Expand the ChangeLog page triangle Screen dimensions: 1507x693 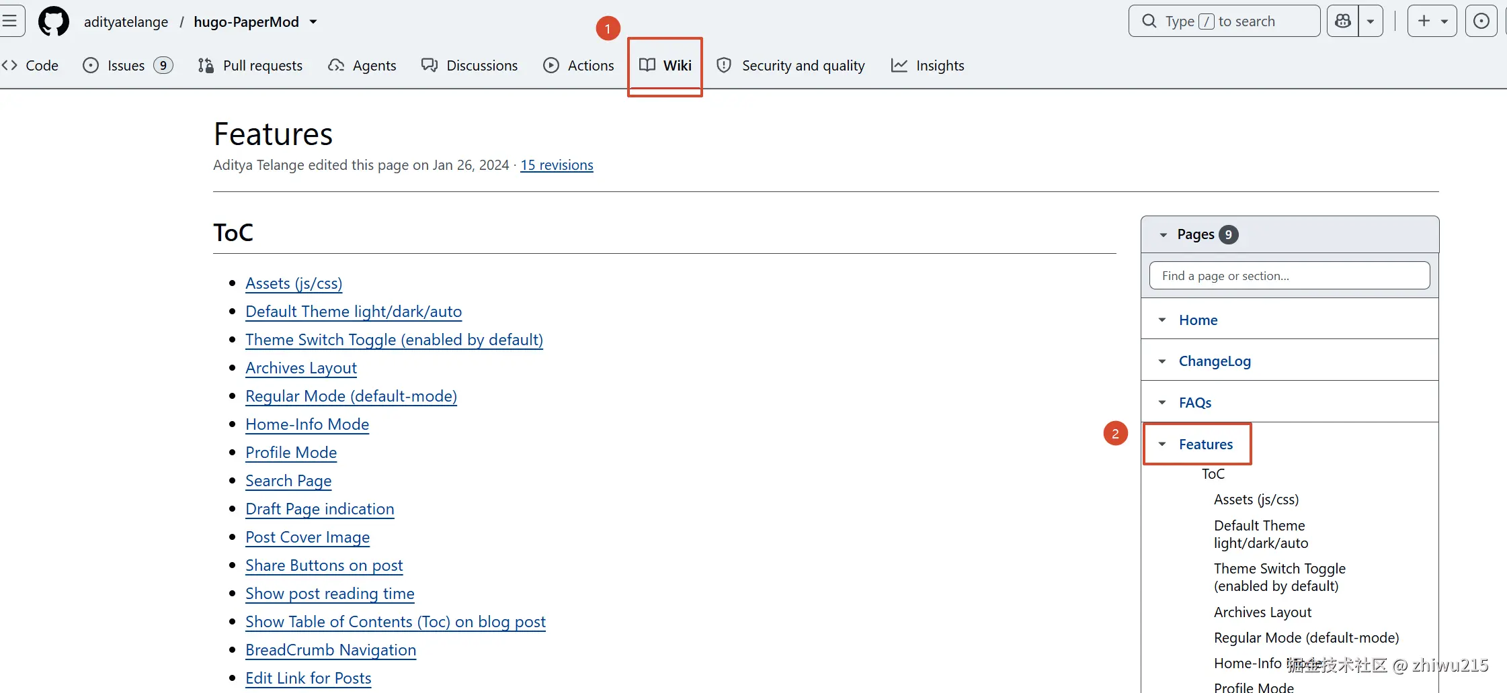pyautogui.click(x=1162, y=361)
